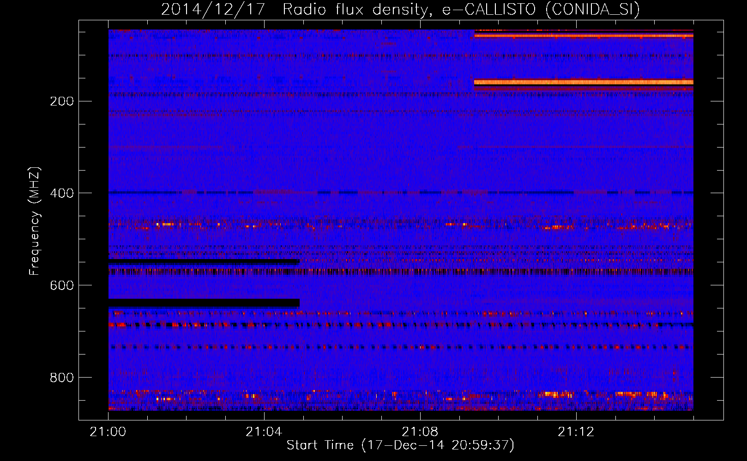Click the 21:12 time tick label
This screenshot has width=747, height=461.
click(x=576, y=432)
